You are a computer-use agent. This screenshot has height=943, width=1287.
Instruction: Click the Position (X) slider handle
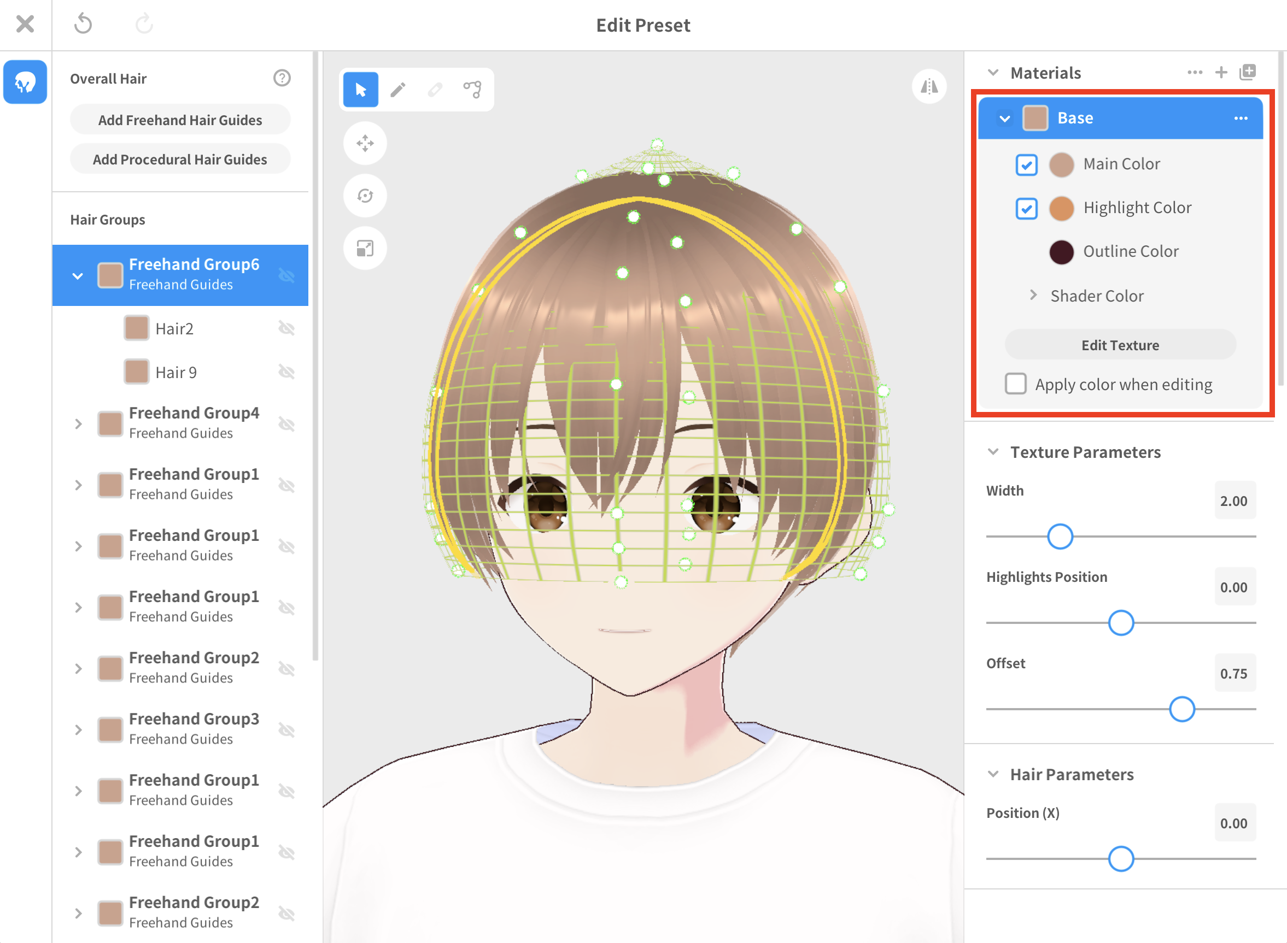[x=1121, y=858]
